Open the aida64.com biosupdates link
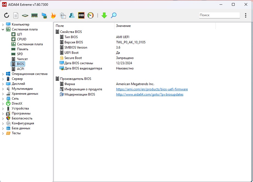This screenshot has width=253, height=182. click(150, 94)
